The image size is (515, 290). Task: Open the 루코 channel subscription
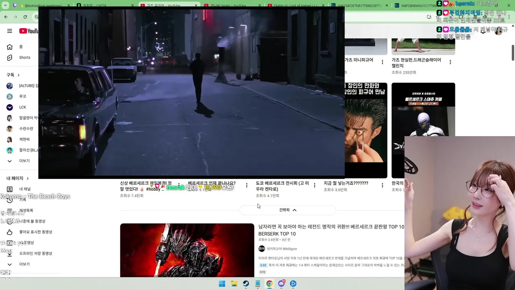click(23, 96)
